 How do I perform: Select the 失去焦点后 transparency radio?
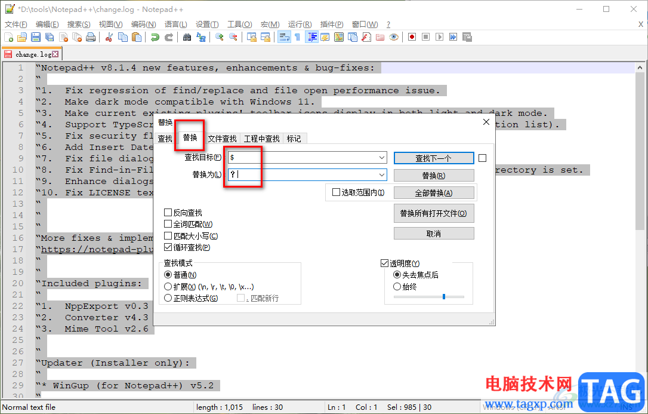pyautogui.click(x=397, y=275)
